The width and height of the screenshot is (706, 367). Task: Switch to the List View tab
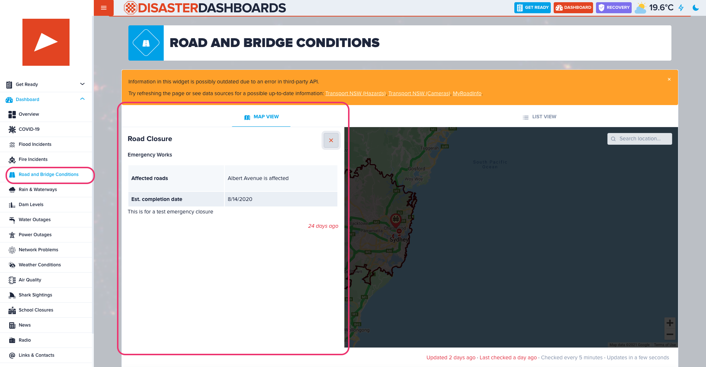(539, 117)
